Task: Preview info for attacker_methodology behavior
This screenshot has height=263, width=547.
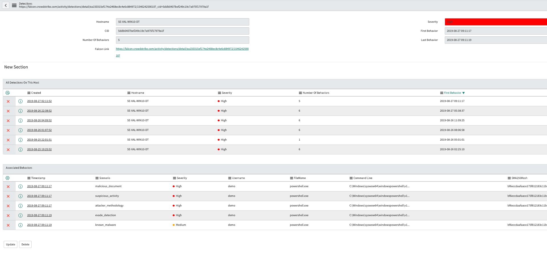Action: [21, 206]
